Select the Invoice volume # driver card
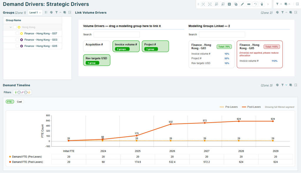 tap(126, 46)
